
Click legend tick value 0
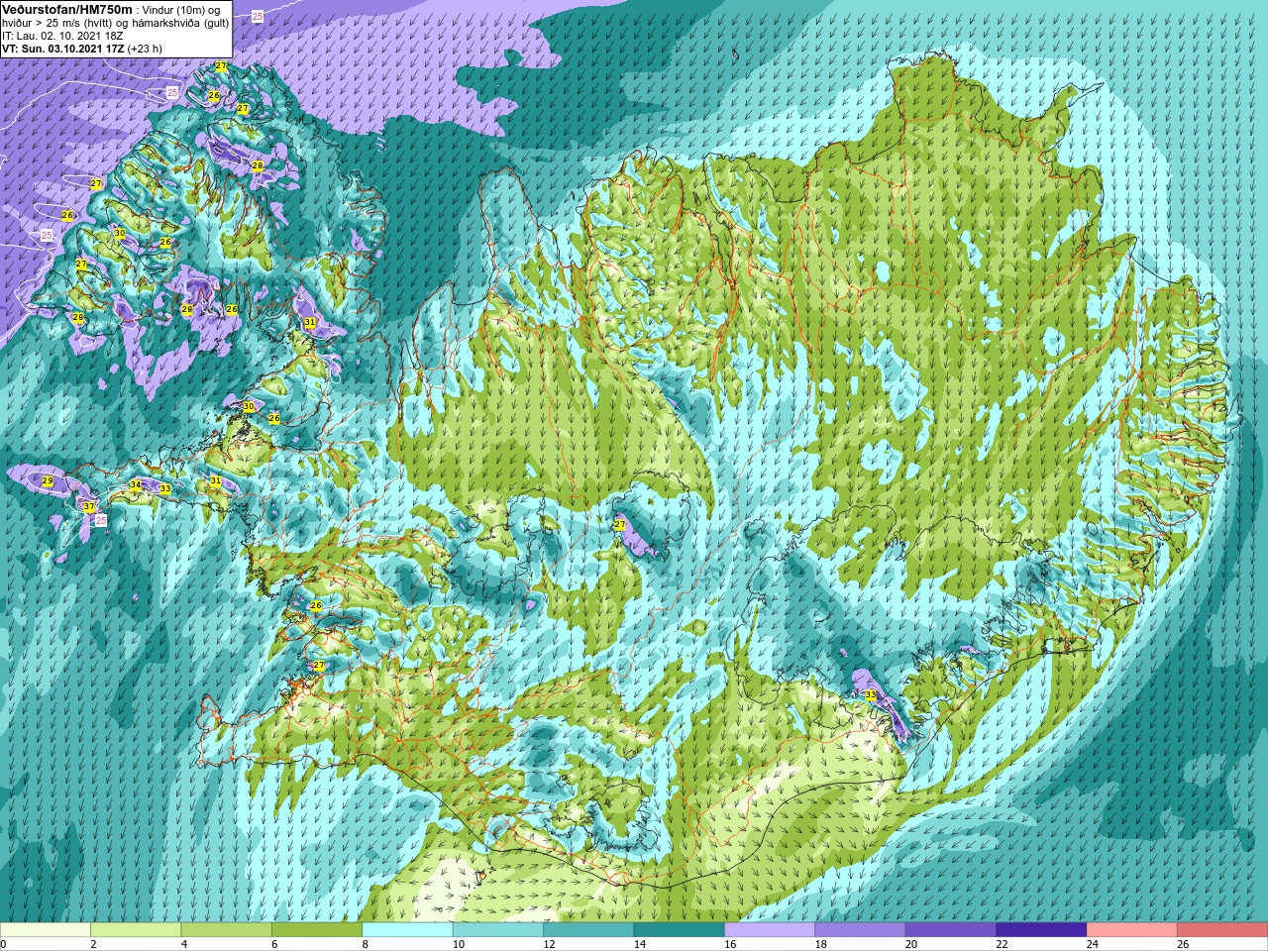3,945
